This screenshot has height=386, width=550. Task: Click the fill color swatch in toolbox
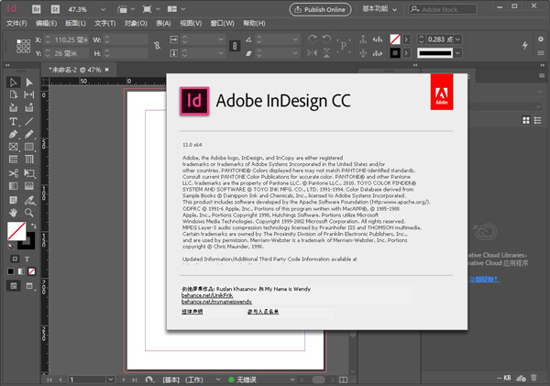point(16,229)
